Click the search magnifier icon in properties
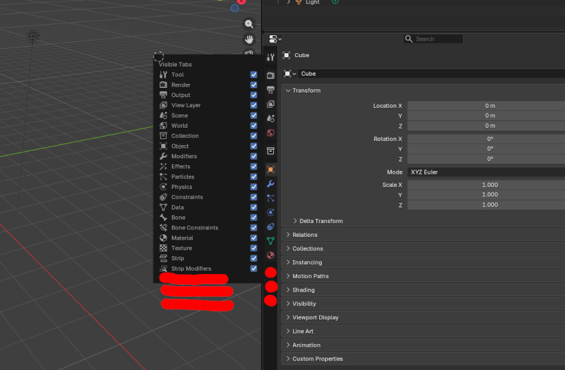The height and width of the screenshot is (370, 565). [x=408, y=39]
